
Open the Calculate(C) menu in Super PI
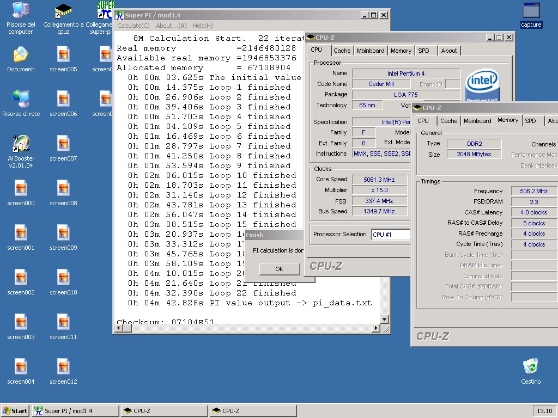(134, 26)
